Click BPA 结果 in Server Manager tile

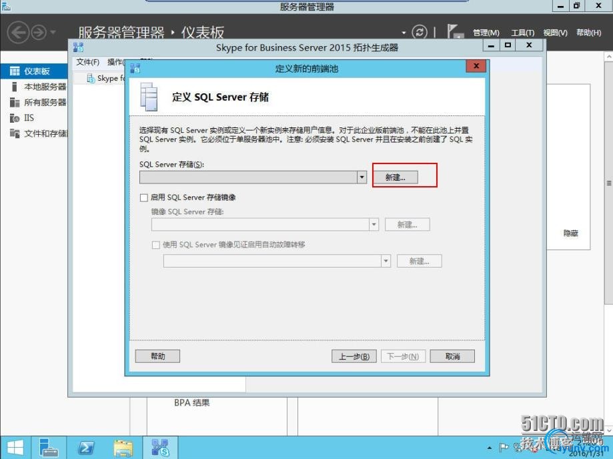[x=191, y=403]
